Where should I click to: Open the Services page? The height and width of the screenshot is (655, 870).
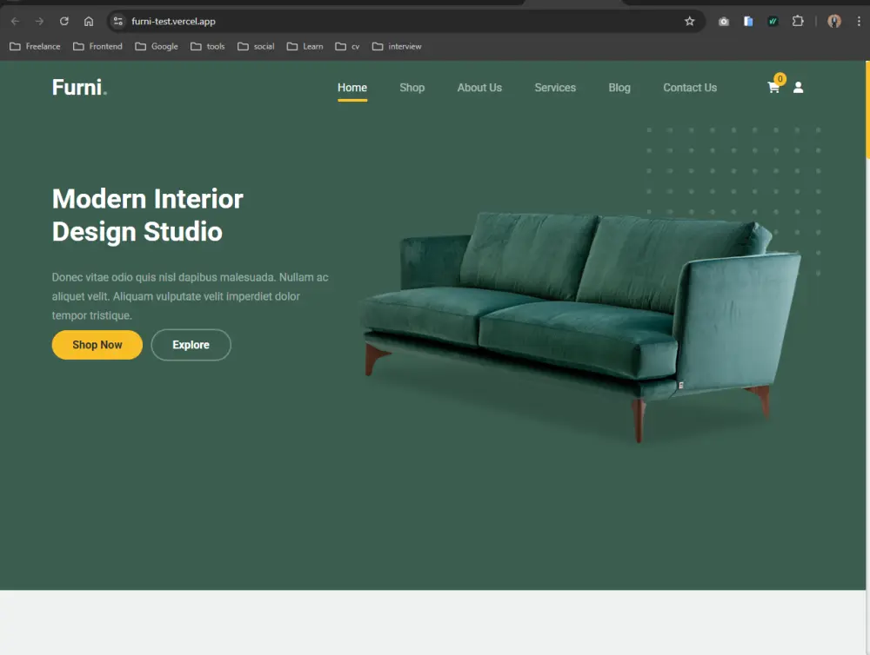point(555,88)
